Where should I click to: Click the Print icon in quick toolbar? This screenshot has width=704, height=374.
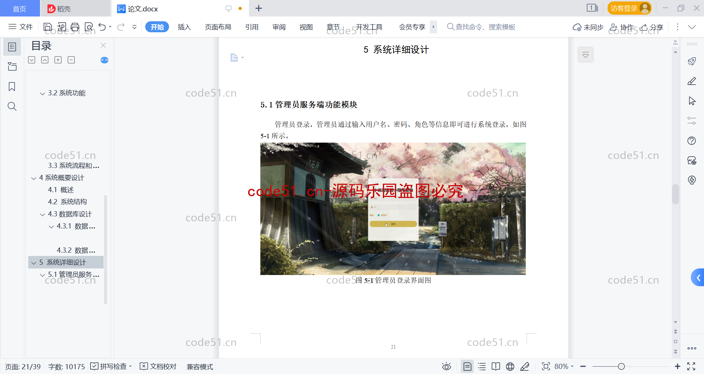click(75, 27)
